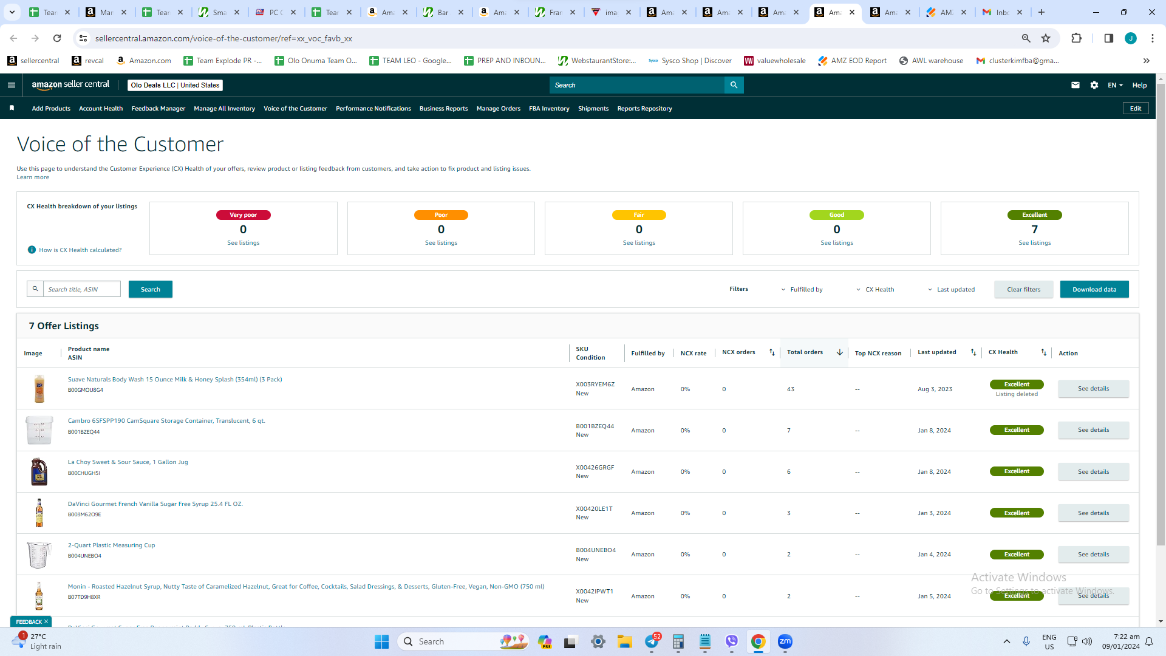Bookmark this page with the star icon

click(x=1046, y=38)
